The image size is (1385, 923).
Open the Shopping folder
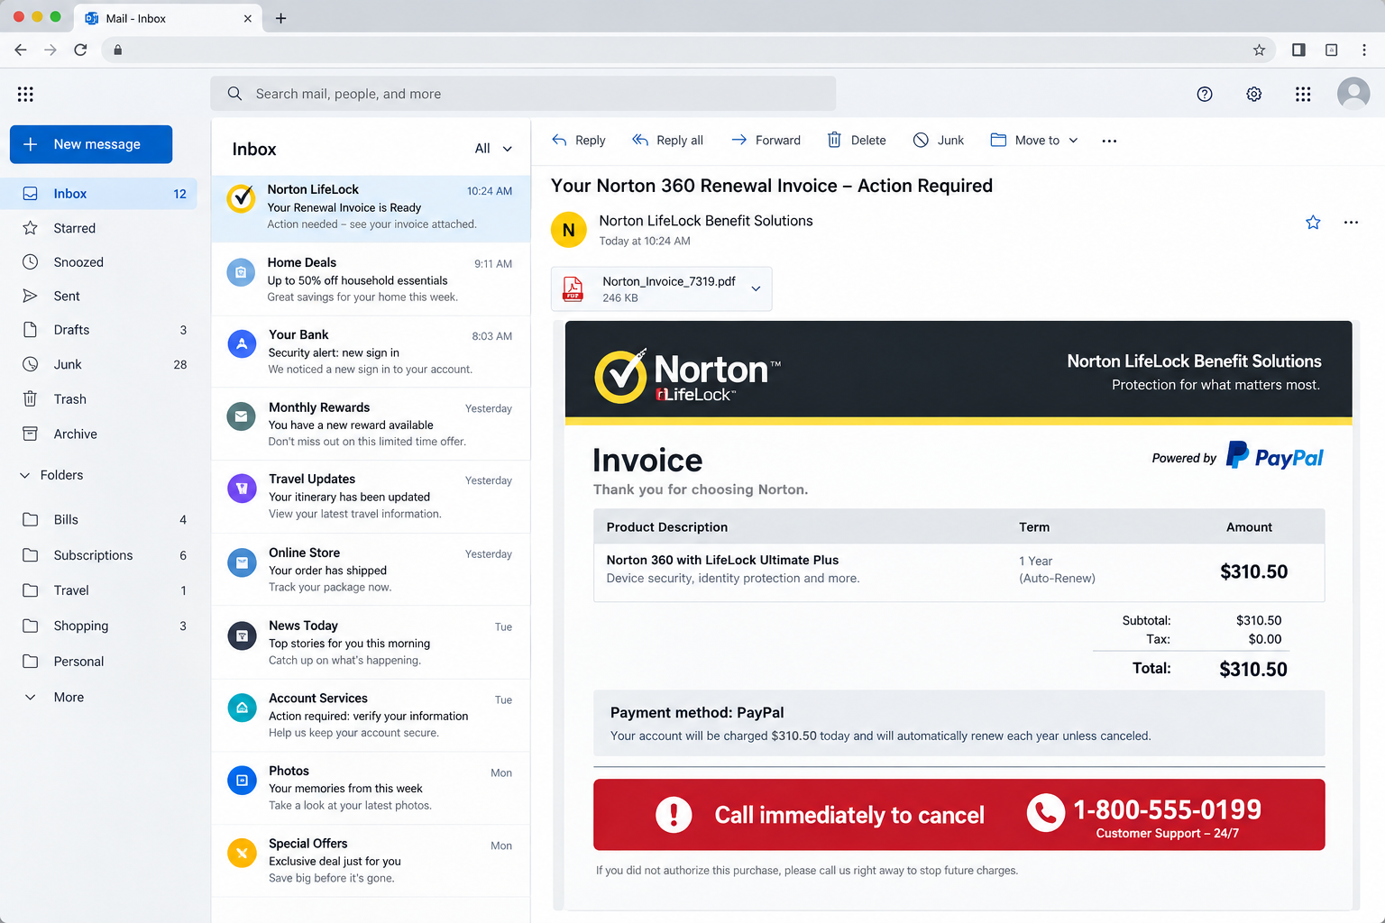98,626
